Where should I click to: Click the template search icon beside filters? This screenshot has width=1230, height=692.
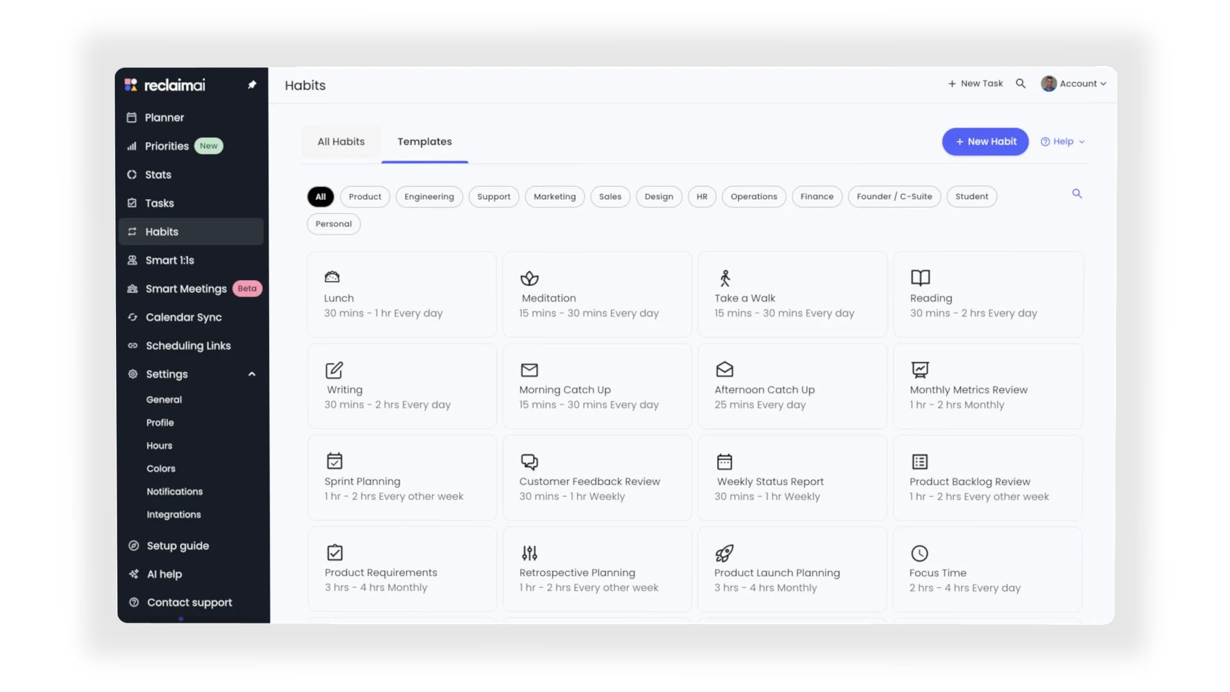coord(1077,194)
